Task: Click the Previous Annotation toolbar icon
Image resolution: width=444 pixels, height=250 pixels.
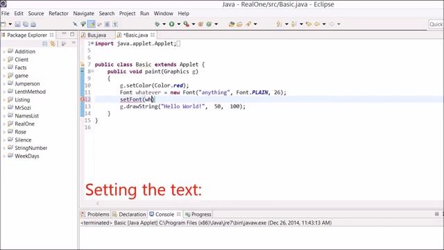Action: click(294, 24)
